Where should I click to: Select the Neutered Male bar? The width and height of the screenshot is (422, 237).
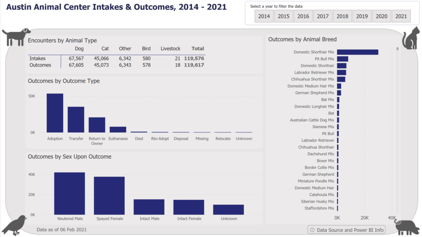[69, 193]
